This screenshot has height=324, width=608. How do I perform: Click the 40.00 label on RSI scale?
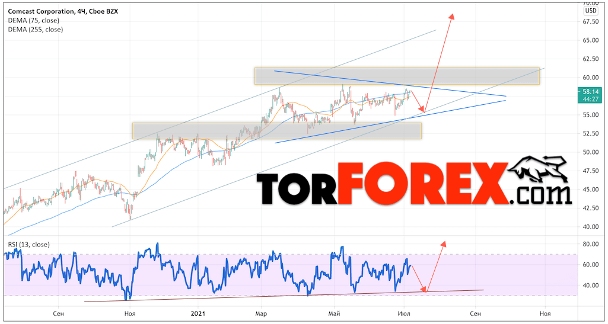click(590, 285)
